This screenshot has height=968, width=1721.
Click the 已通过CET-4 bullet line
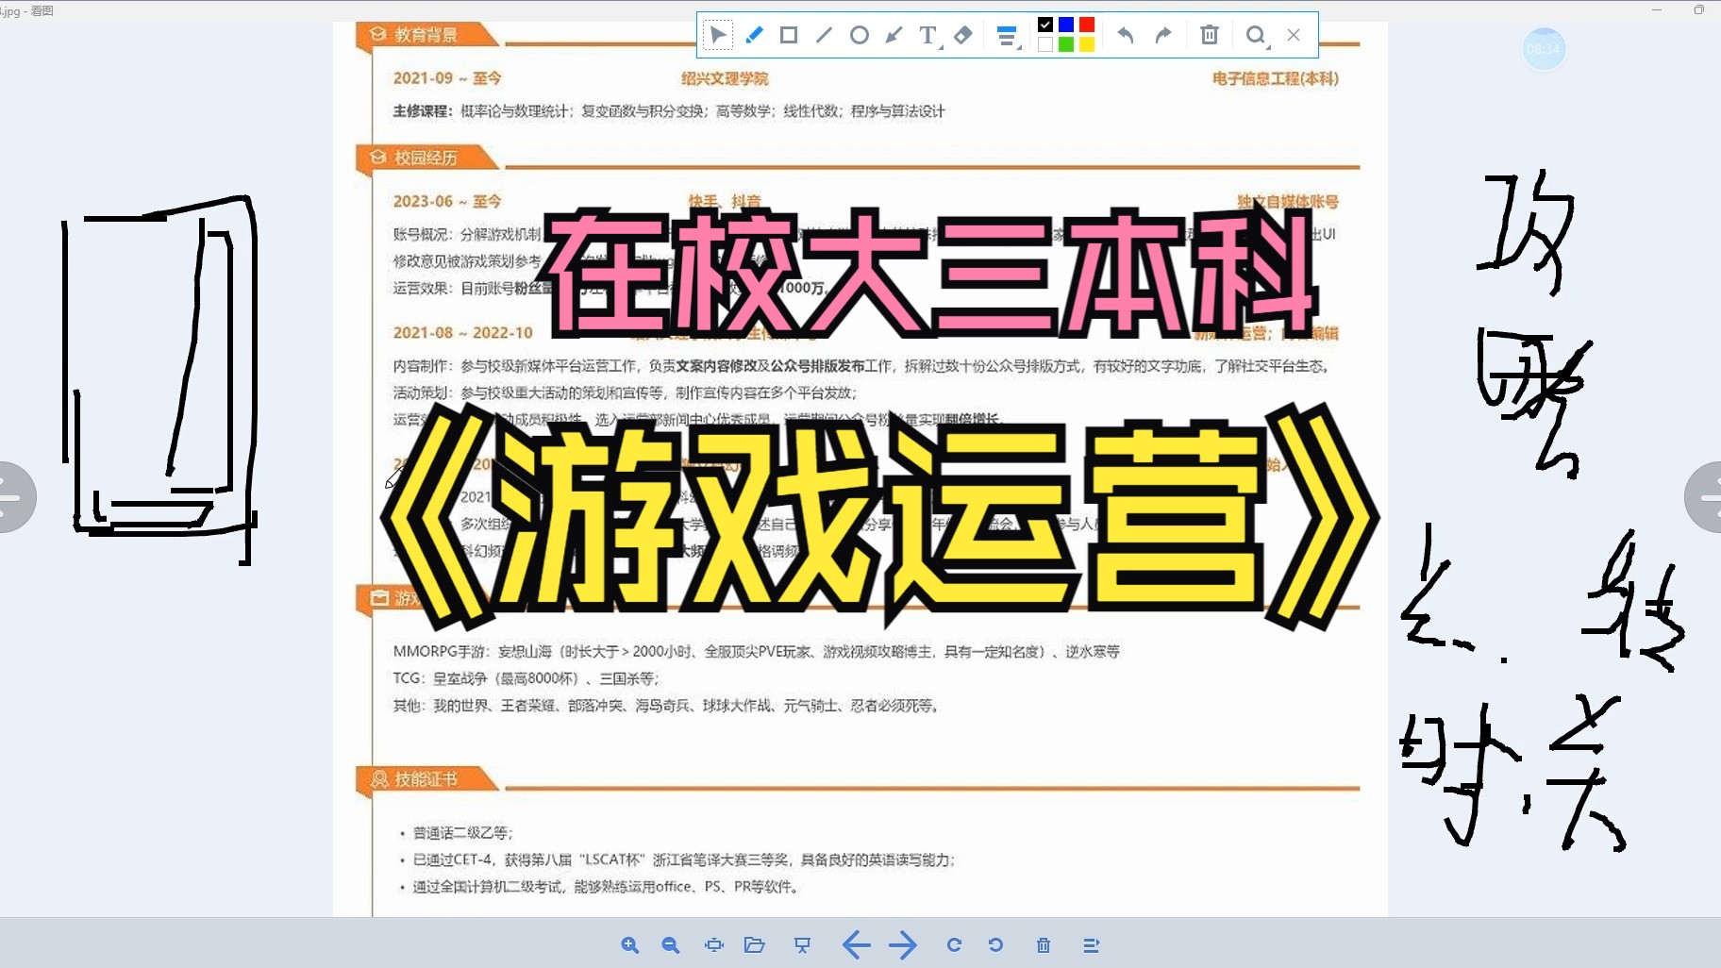(684, 860)
